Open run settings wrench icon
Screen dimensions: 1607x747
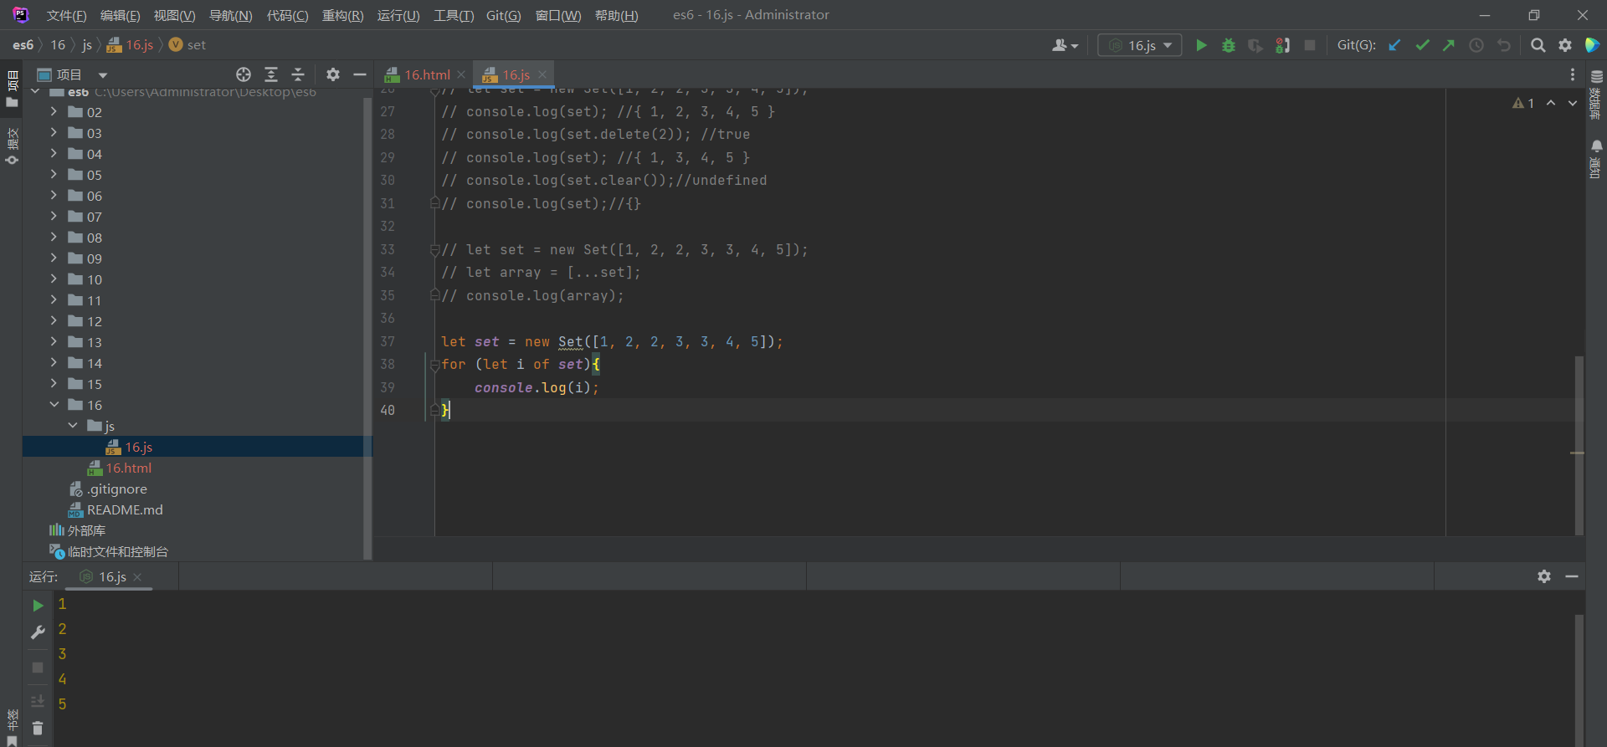pos(38,632)
